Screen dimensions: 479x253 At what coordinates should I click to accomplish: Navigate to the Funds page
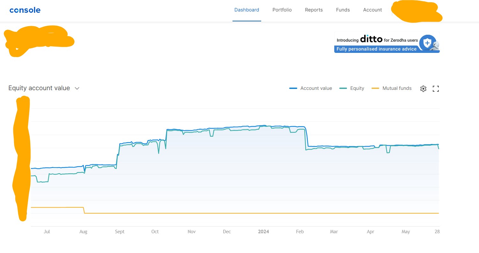pyautogui.click(x=343, y=10)
